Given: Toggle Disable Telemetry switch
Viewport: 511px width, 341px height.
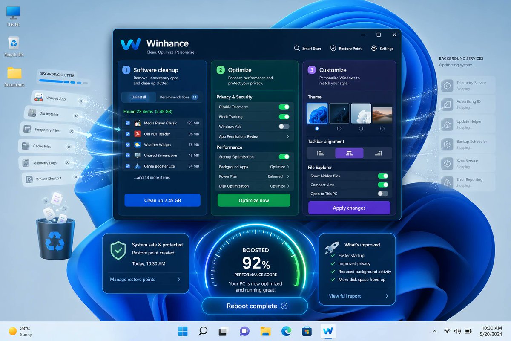Looking at the screenshot, I should 284,107.
